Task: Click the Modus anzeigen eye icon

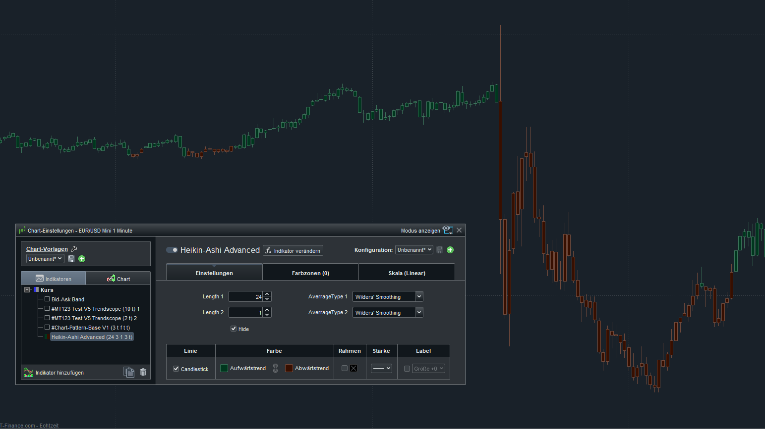Action: coord(448,230)
